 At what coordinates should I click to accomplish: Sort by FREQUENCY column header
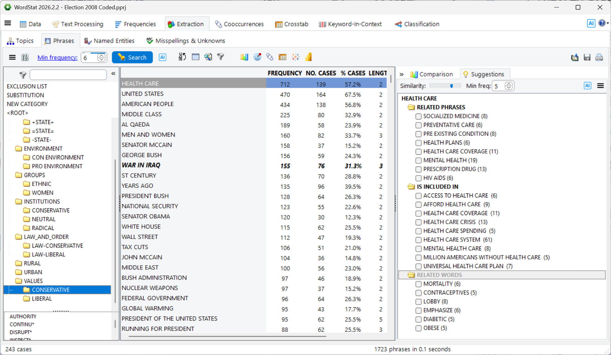tap(285, 73)
